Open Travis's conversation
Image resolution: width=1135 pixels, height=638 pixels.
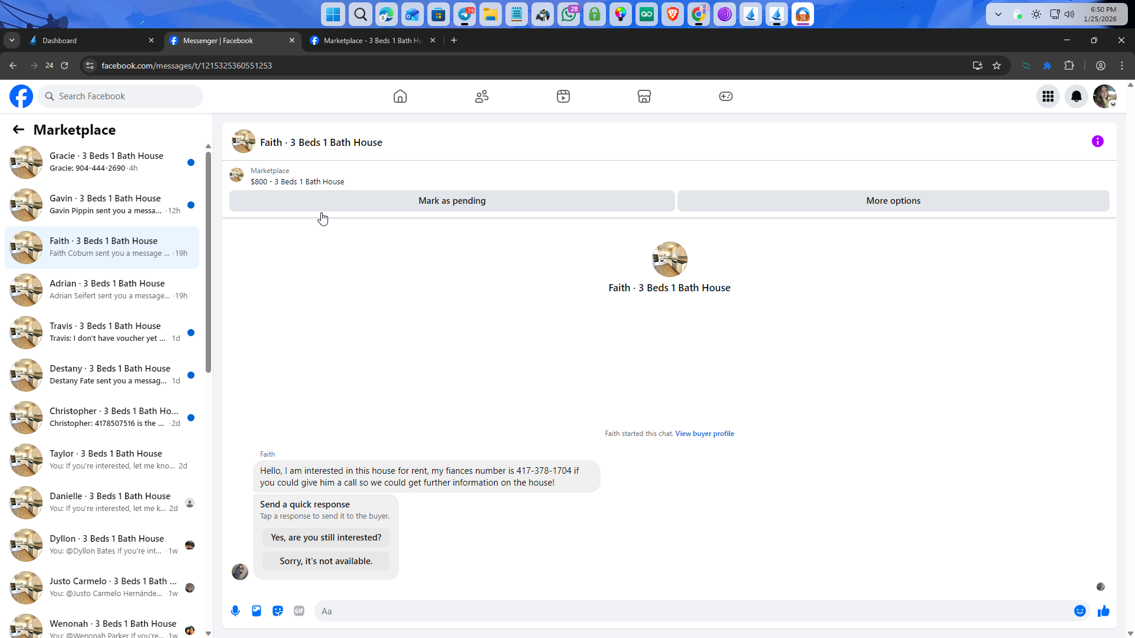pyautogui.click(x=102, y=333)
